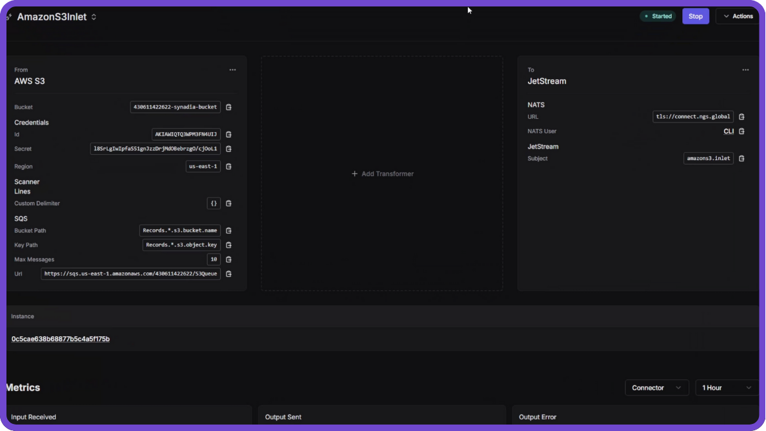Copy the JetStream Subject value
766x431 pixels.
pos(741,159)
